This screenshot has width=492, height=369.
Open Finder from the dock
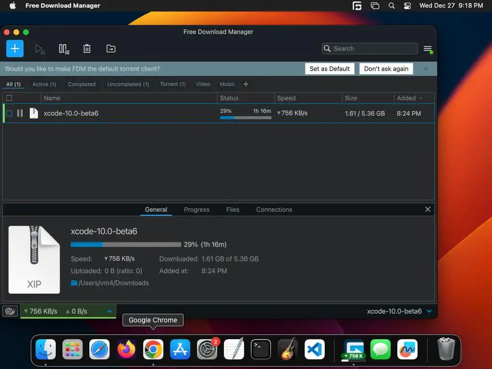(x=46, y=349)
